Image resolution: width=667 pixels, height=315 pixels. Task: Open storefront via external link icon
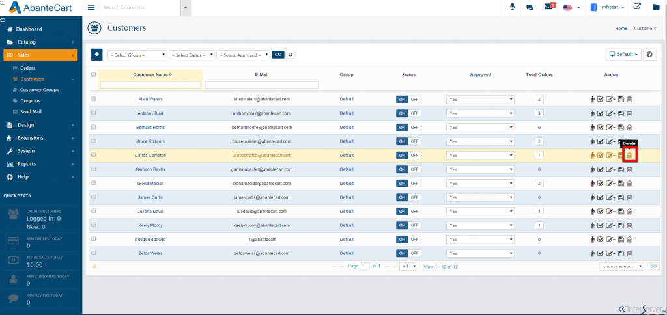click(x=637, y=7)
